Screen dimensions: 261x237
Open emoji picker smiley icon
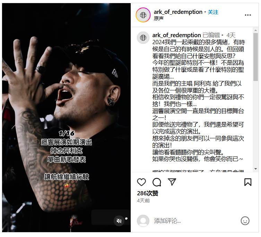coord(245,221)
